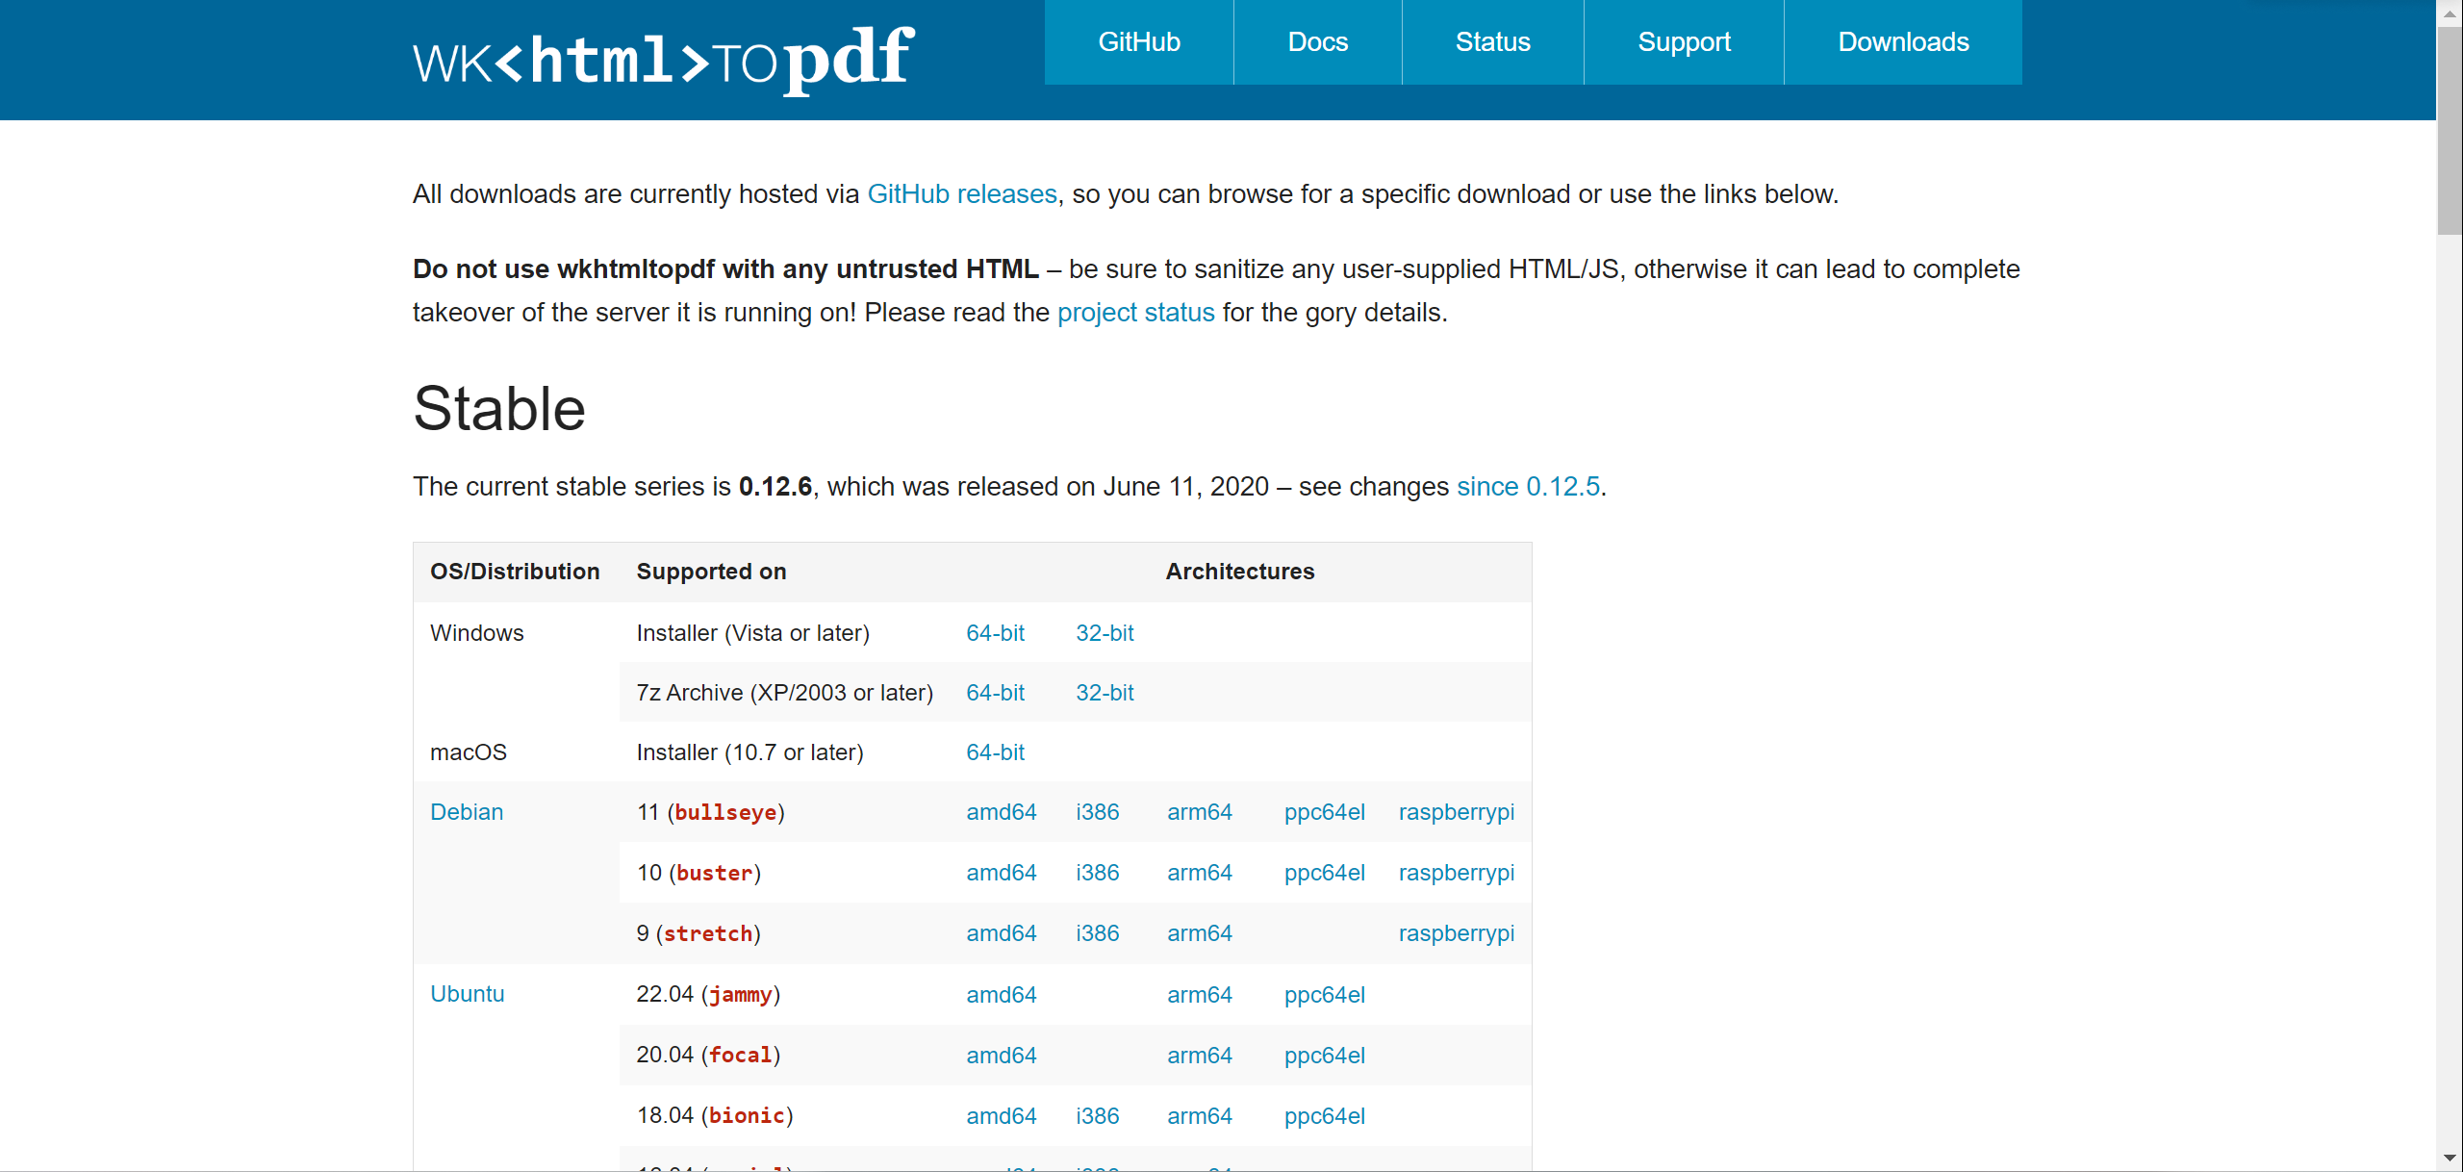Viewport: 2463px width, 1172px height.
Task: Read the project status details
Action: (1135, 312)
